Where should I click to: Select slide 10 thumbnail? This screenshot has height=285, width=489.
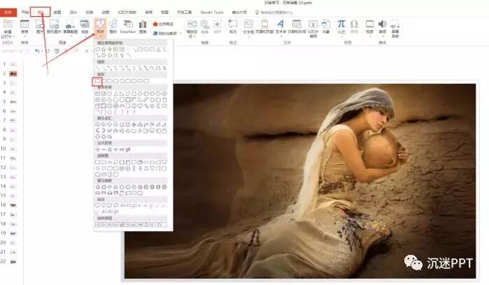(13, 149)
